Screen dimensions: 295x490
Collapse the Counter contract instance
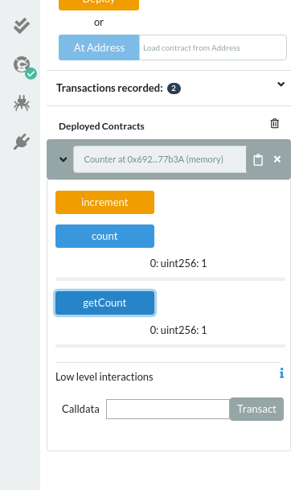click(63, 159)
